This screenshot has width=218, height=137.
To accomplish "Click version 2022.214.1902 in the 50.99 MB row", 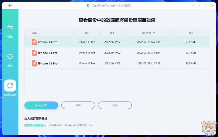I will click(112, 63).
